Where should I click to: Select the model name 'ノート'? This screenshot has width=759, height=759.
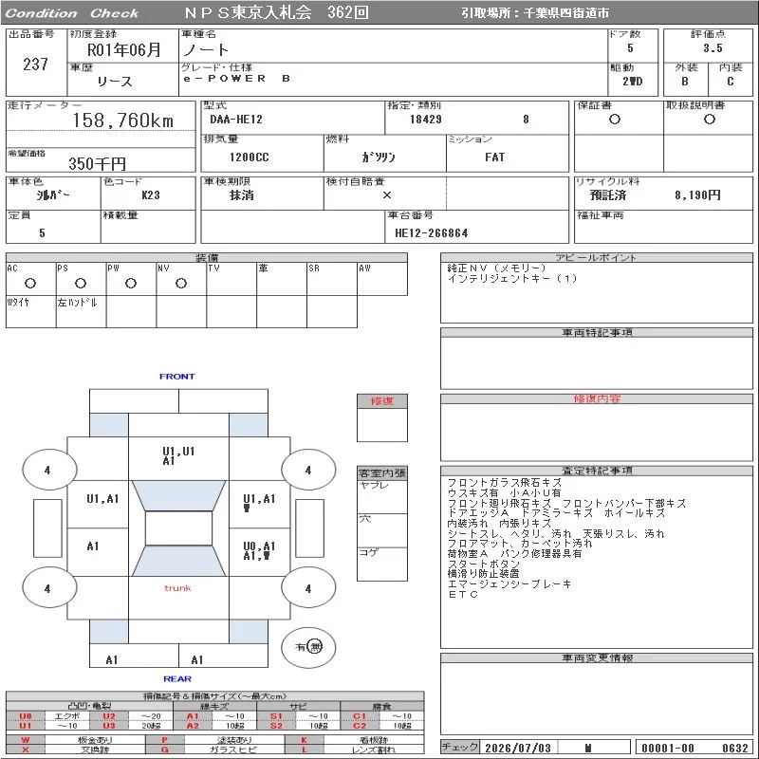pos(206,49)
